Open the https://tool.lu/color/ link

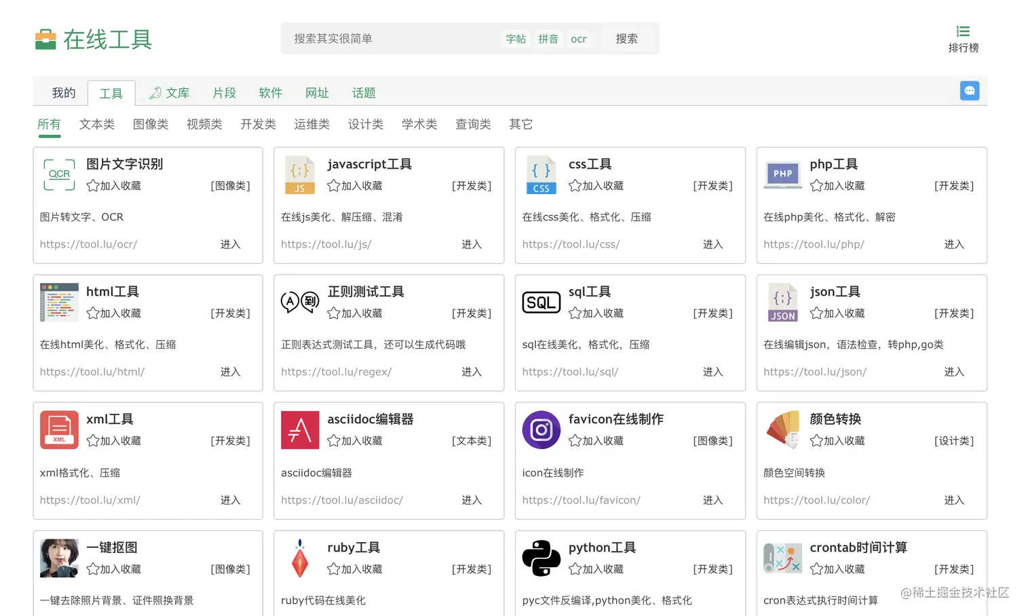(816, 500)
